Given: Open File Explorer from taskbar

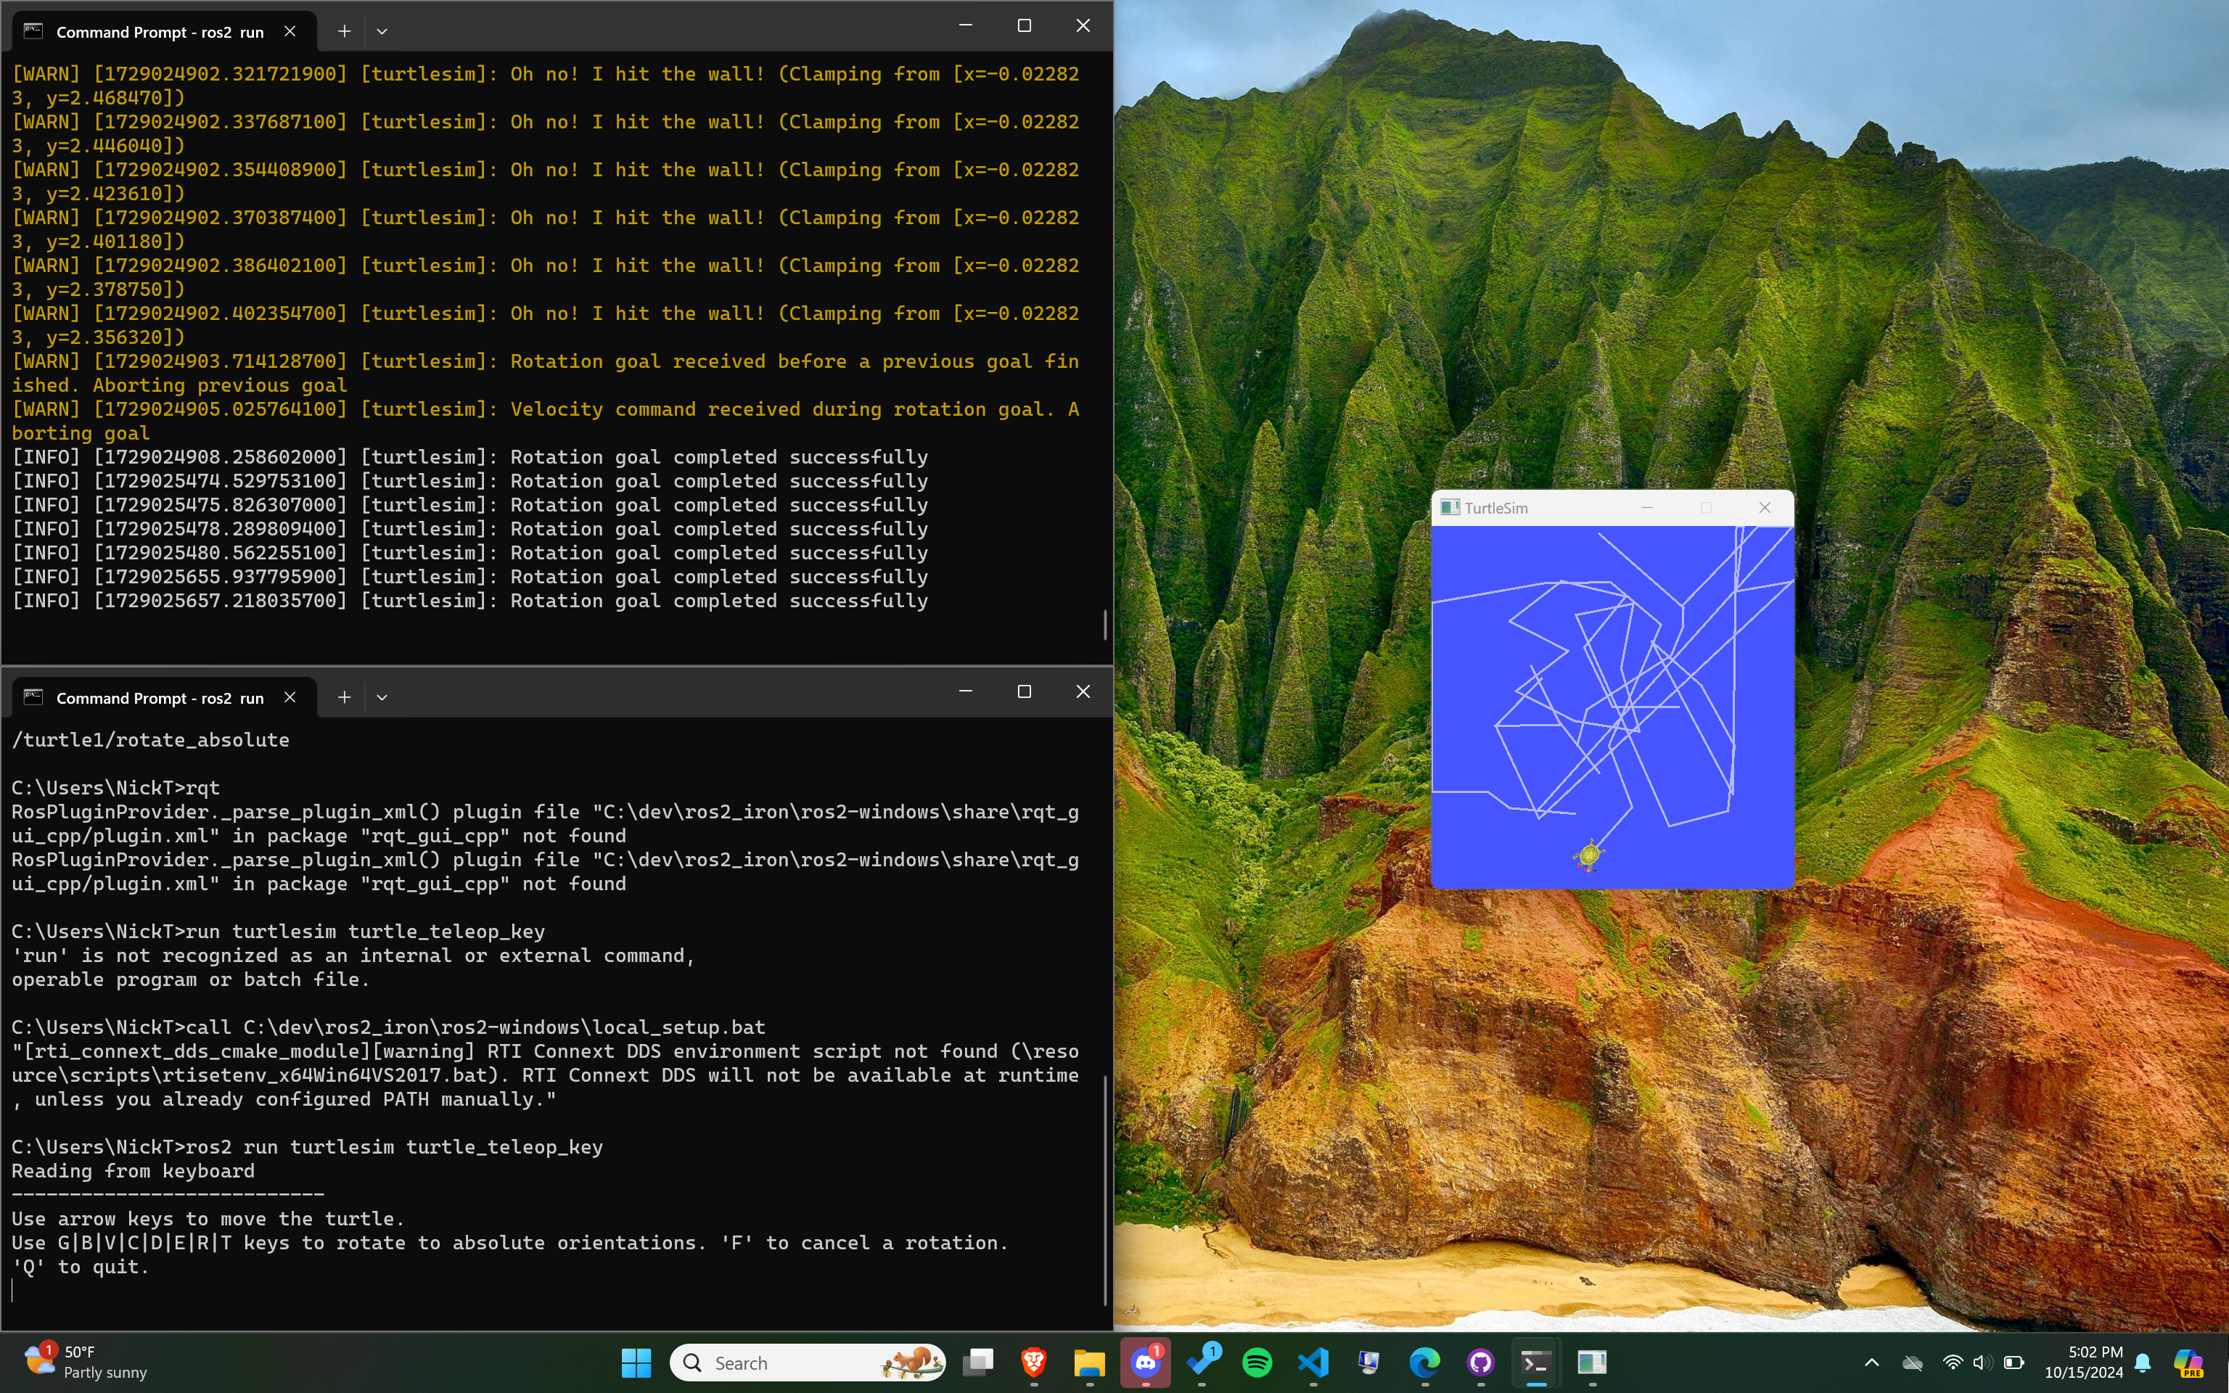Looking at the screenshot, I should [1088, 1362].
